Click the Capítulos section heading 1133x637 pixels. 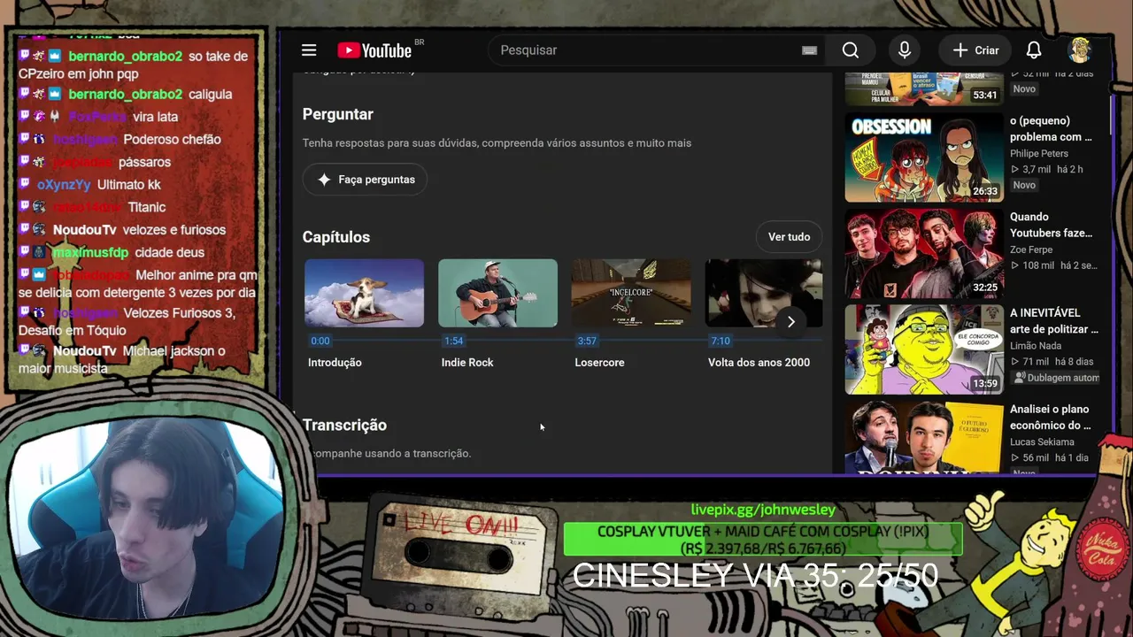coord(336,237)
